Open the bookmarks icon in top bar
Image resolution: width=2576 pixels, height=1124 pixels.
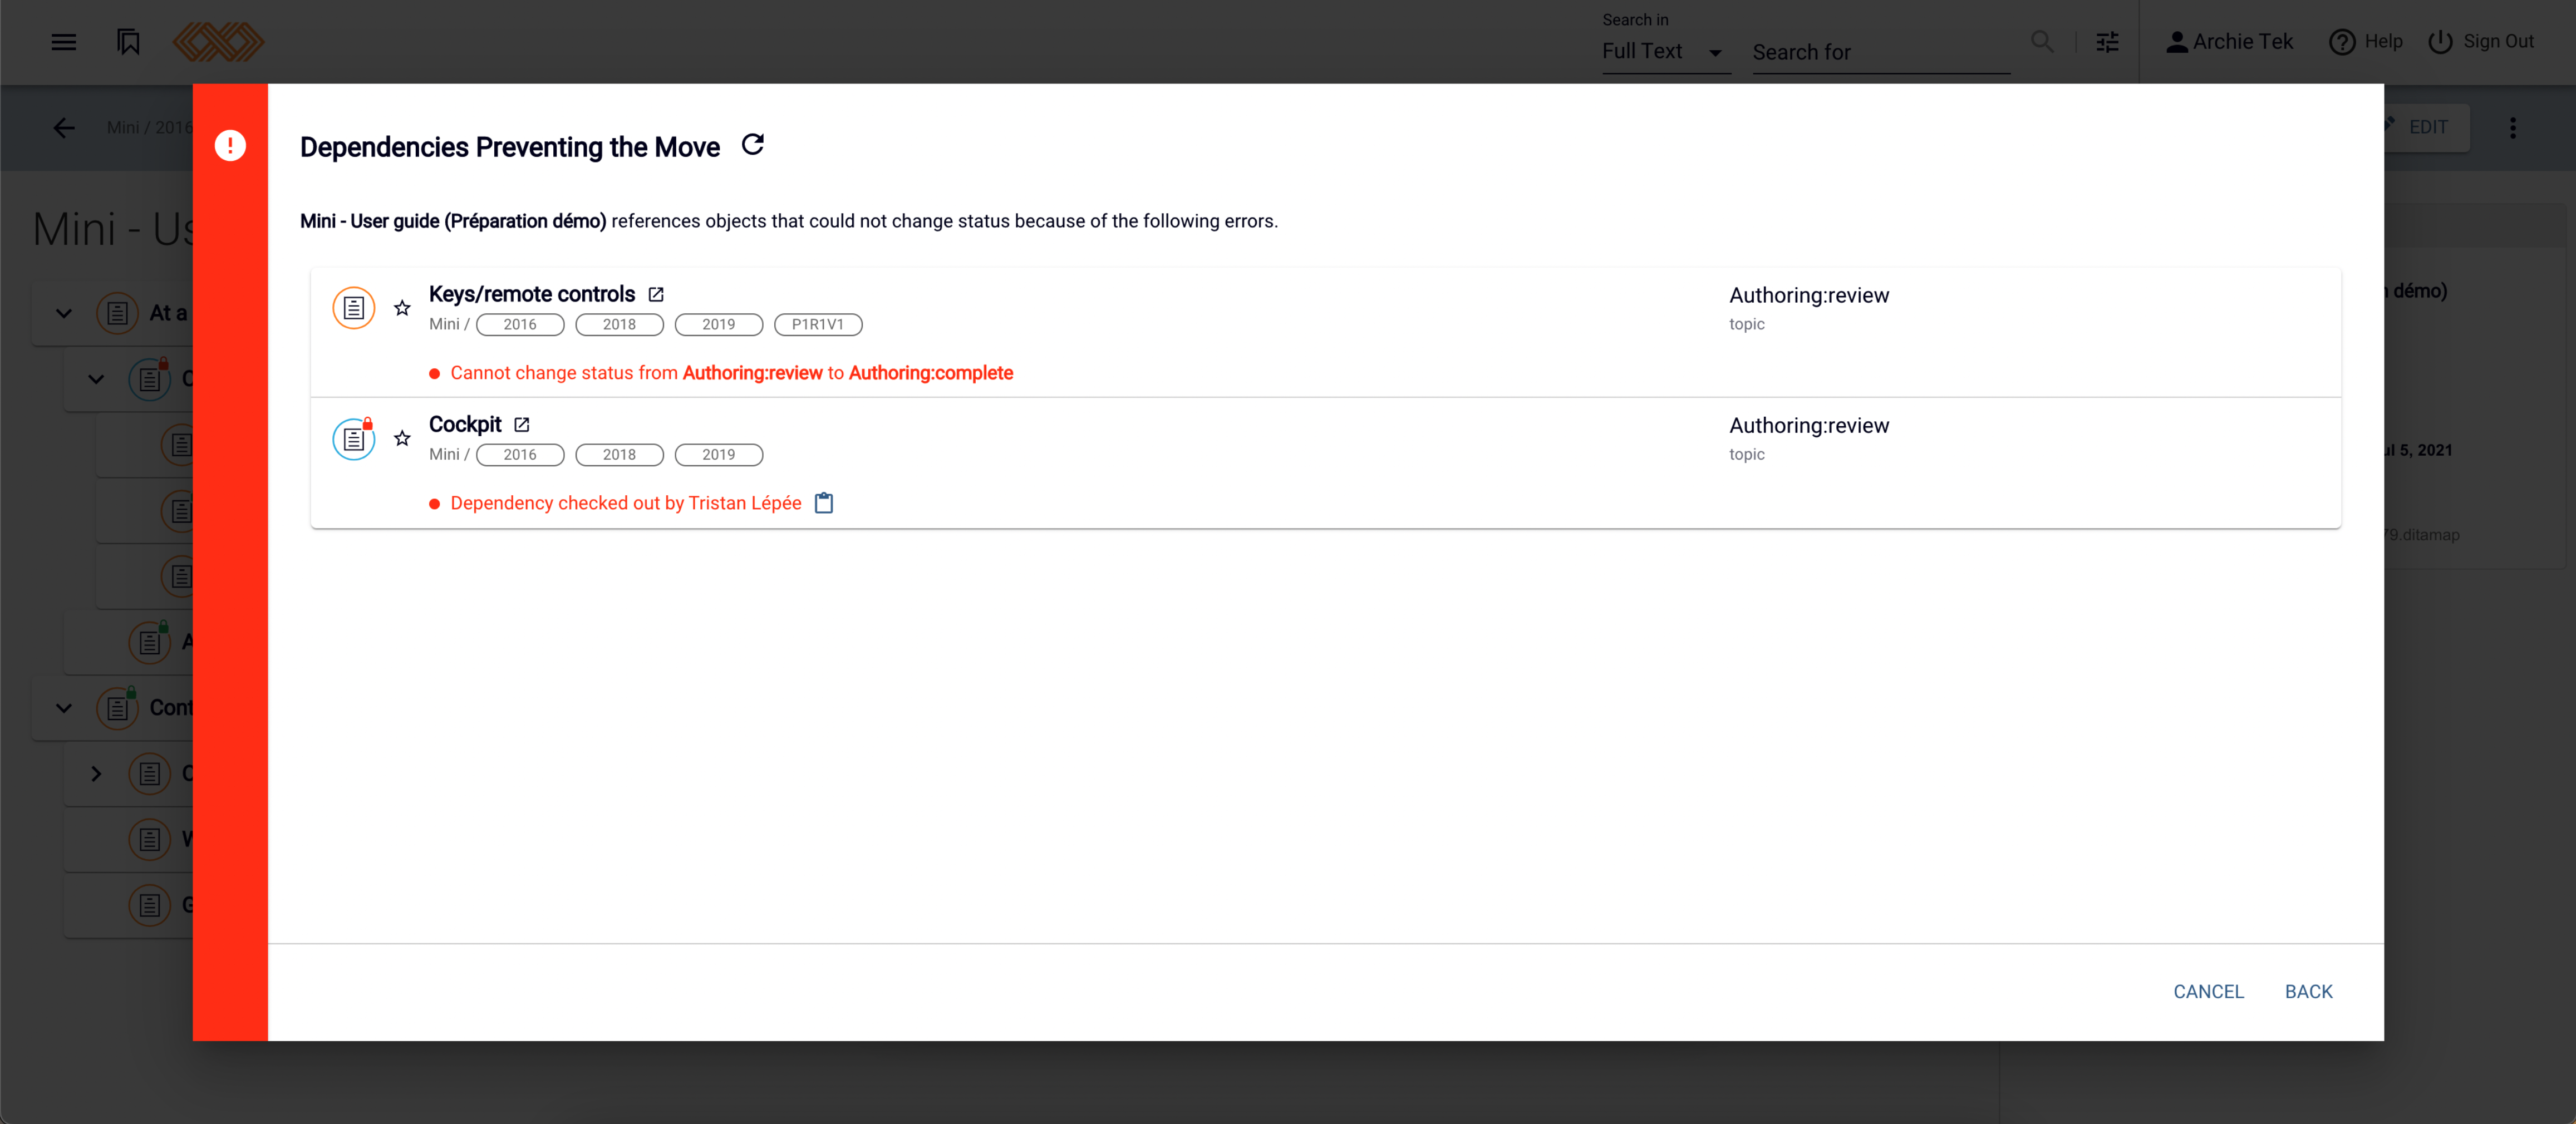(x=128, y=42)
